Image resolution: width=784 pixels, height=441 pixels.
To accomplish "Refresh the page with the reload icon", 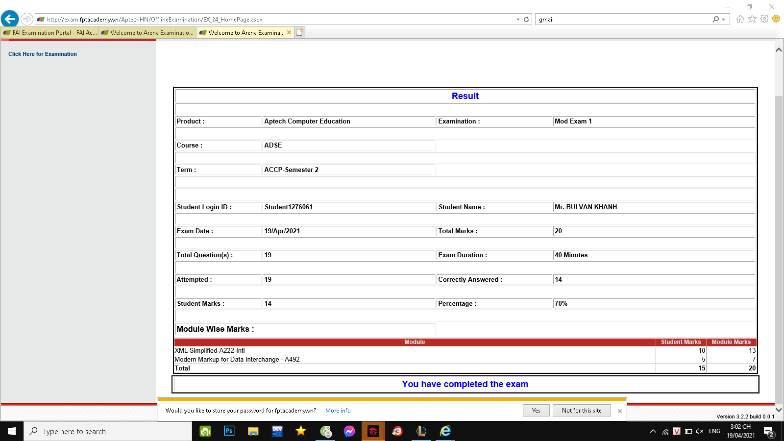I will [x=526, y=20].
